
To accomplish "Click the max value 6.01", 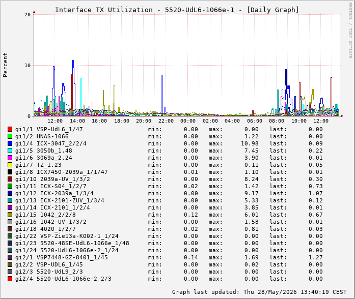I will pyautogui.click(x=251, y=215).
